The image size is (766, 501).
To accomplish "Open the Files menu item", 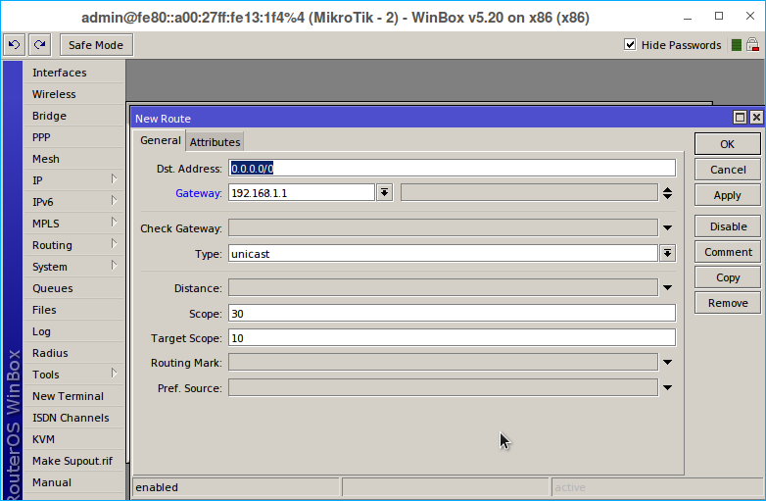I will tap(74, 310).
